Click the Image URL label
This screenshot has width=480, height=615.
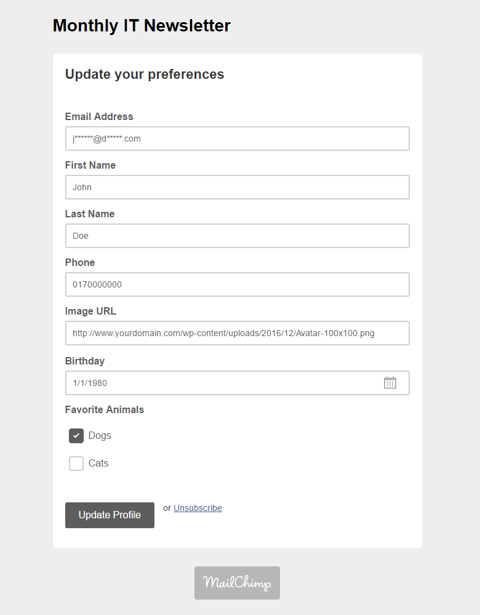coord(90,311)
